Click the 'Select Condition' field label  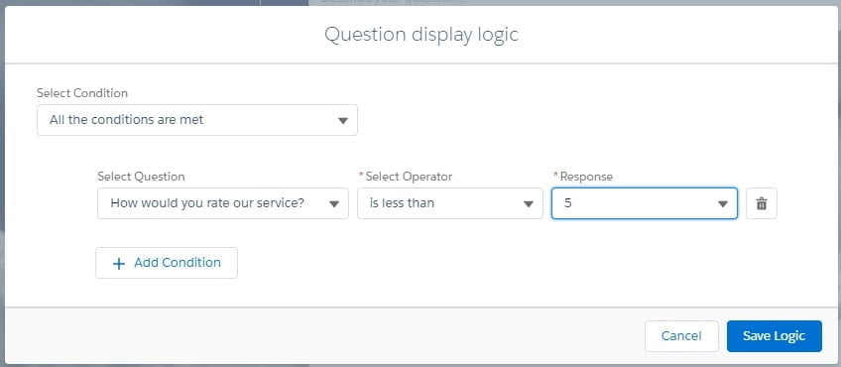(82, 93)
